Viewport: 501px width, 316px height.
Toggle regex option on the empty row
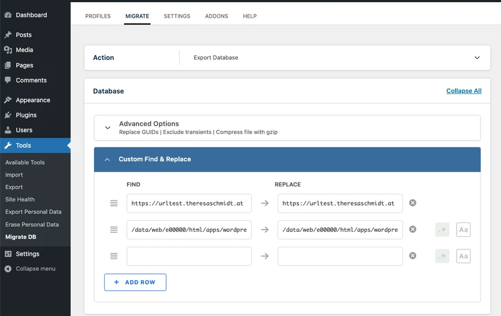tap(442, 256)
